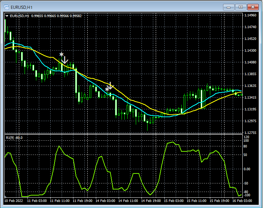Select the down arrow signal near 14 Feb 03:00
The width and height of the screenshot is (263, 208).
click(x=110, y=85)
